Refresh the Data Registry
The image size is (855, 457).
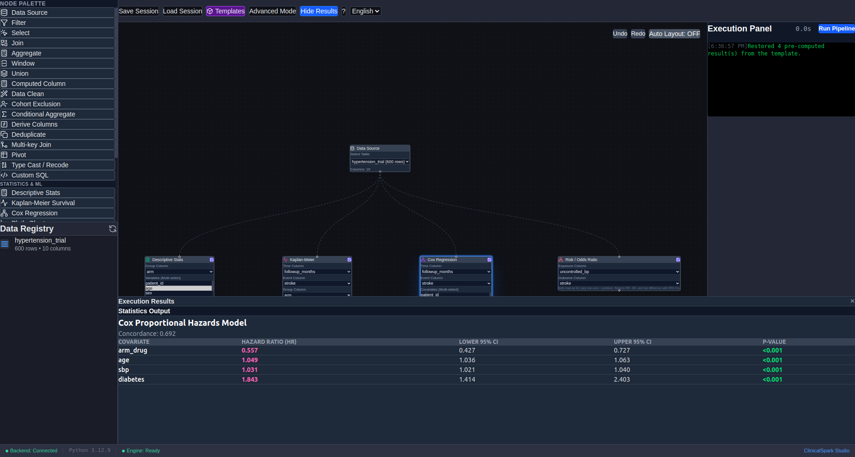coord(112,229)
